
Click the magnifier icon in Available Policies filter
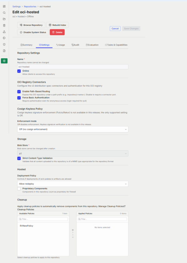(x=21, y=219)
